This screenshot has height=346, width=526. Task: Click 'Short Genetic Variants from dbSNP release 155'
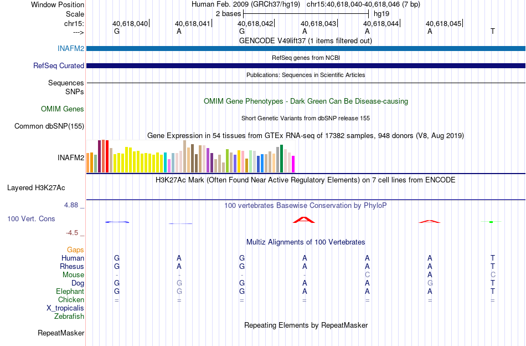306,118
